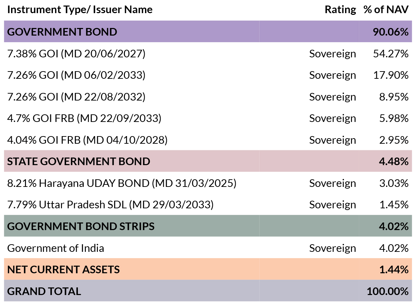Select the GOVERNMENT BOND STRIPS header
The width and height of the screenshot is (416, 304).
click(208, 226)
